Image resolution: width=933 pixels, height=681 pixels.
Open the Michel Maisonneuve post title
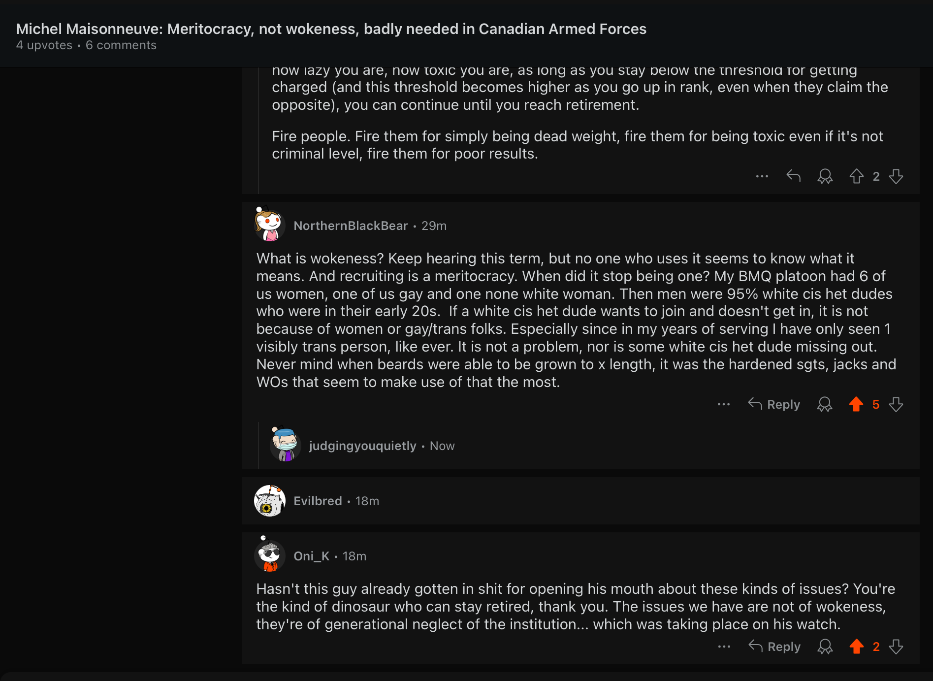pos(331,29)
